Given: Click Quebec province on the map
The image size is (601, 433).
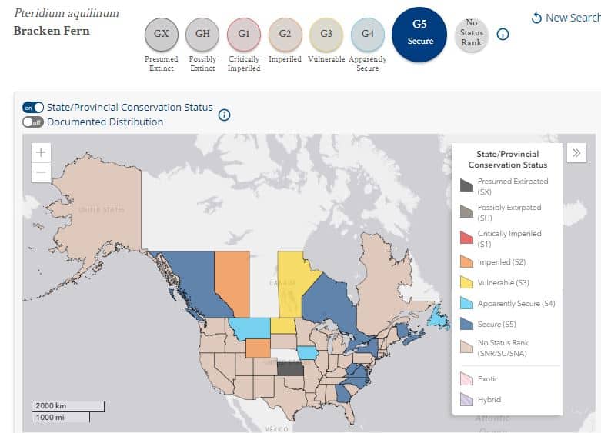Looking at the screenshot, I should click(x=378, y=284).
